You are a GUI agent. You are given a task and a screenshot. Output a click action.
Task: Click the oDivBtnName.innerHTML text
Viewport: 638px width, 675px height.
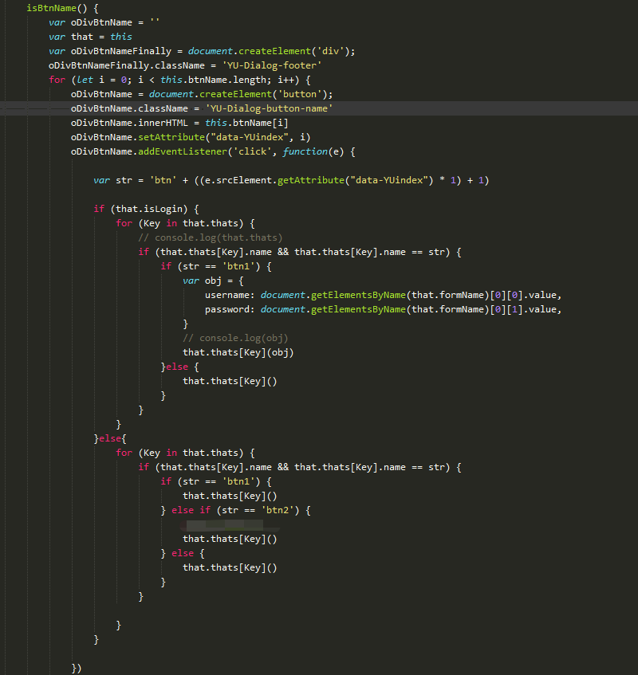(129, 123)
